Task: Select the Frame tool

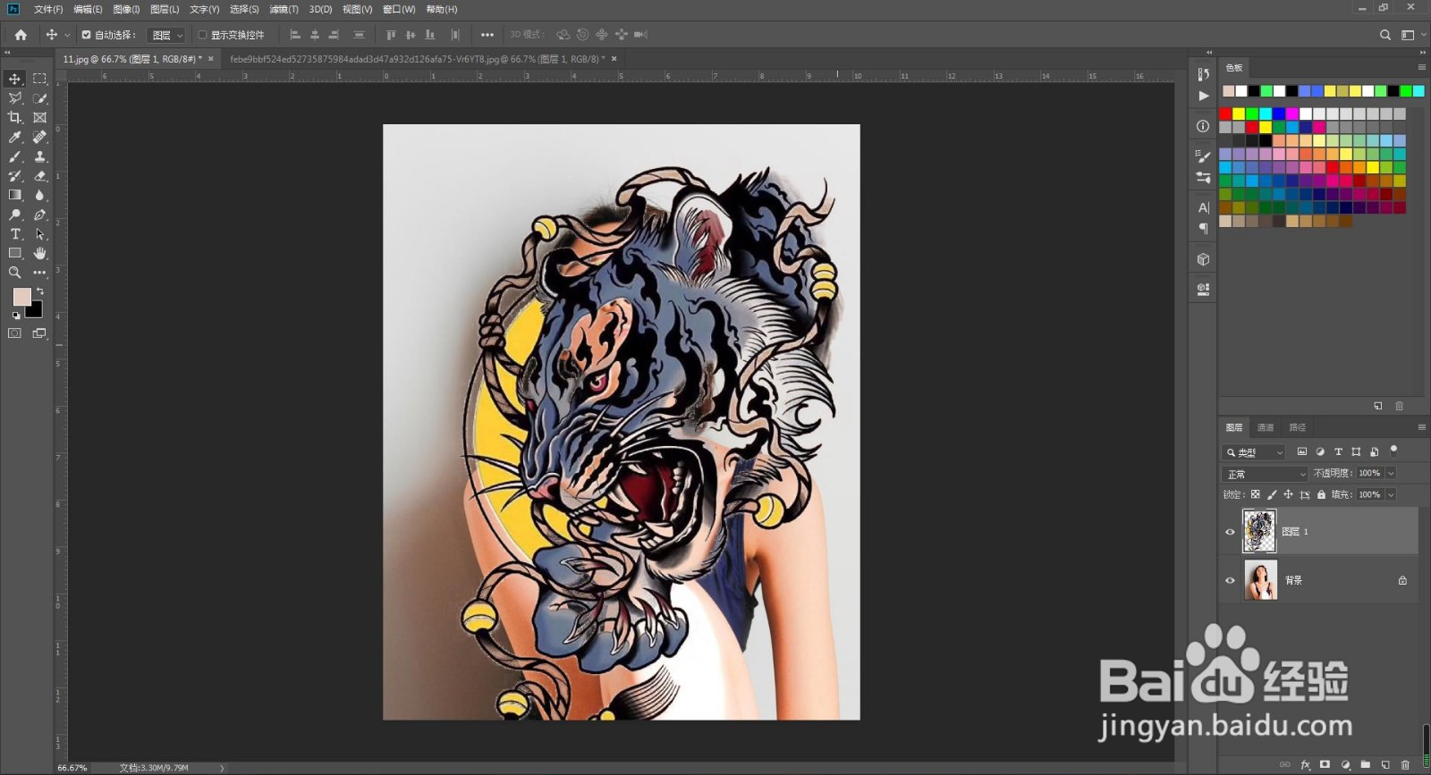Action: point(39,117)
